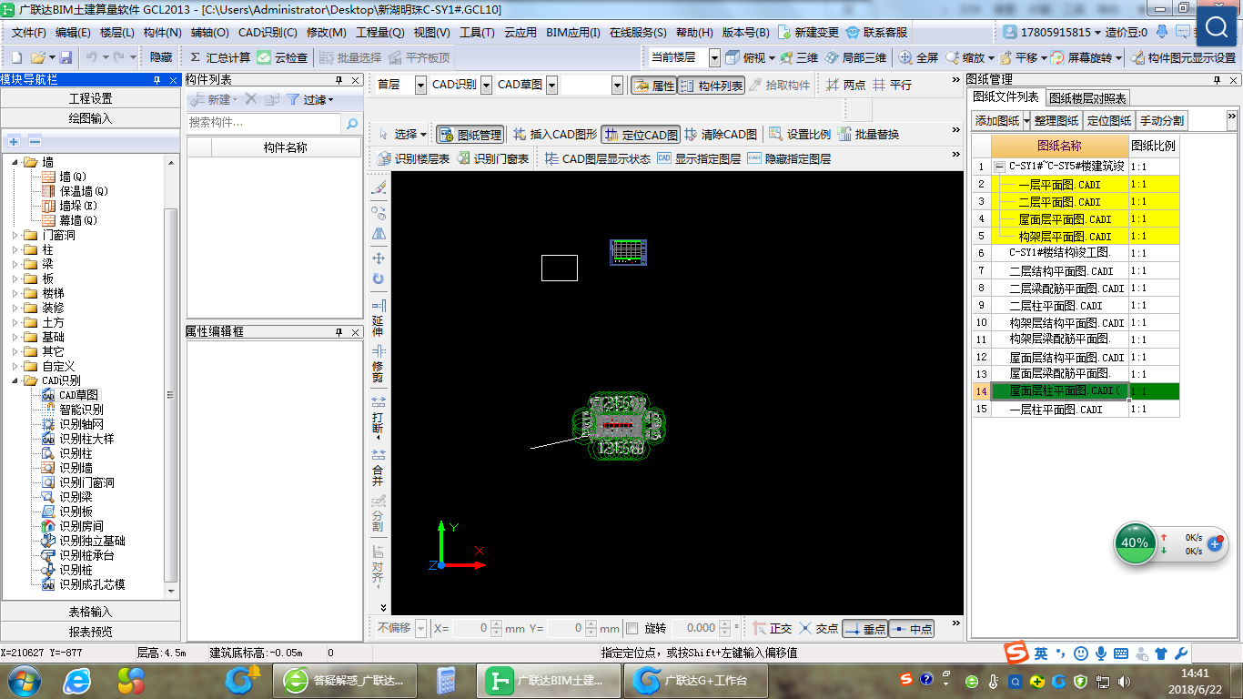Expand the 门窗洞 tree node
The height and width of the screenshot is (699, 1243).
[x=15, y=235]
